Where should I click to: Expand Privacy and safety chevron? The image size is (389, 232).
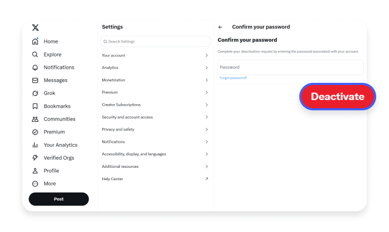click(206, 129)
